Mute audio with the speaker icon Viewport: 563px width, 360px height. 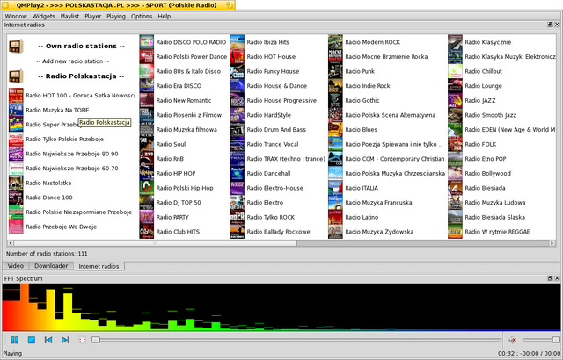coord(513,340)
